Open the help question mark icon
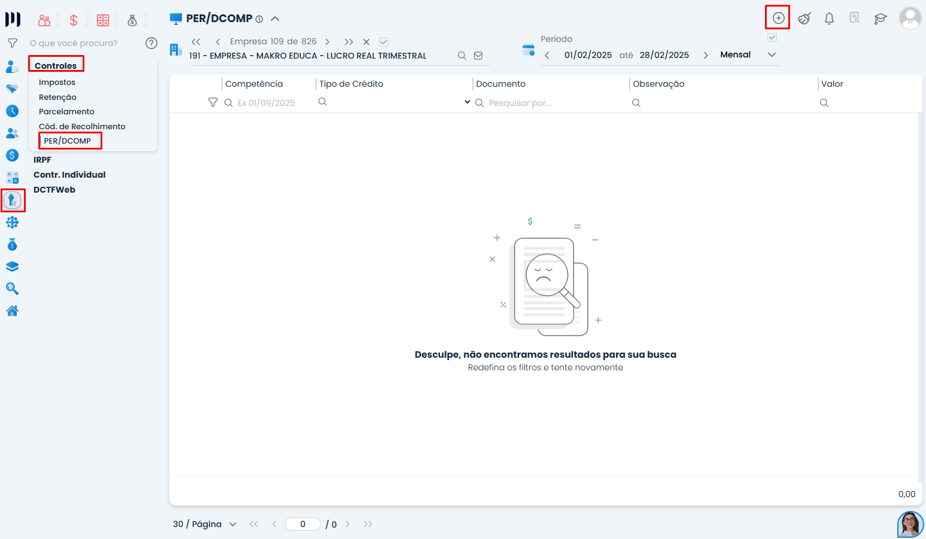926x539 pixels. click(151, 43)
